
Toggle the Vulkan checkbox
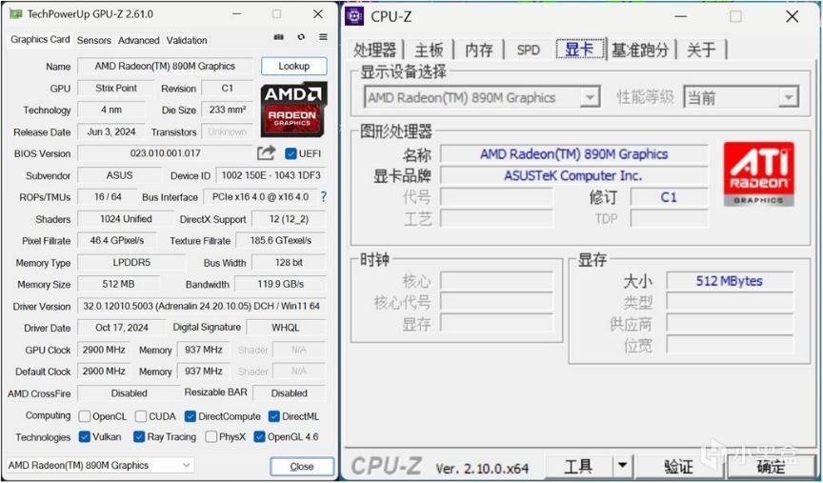84,437
